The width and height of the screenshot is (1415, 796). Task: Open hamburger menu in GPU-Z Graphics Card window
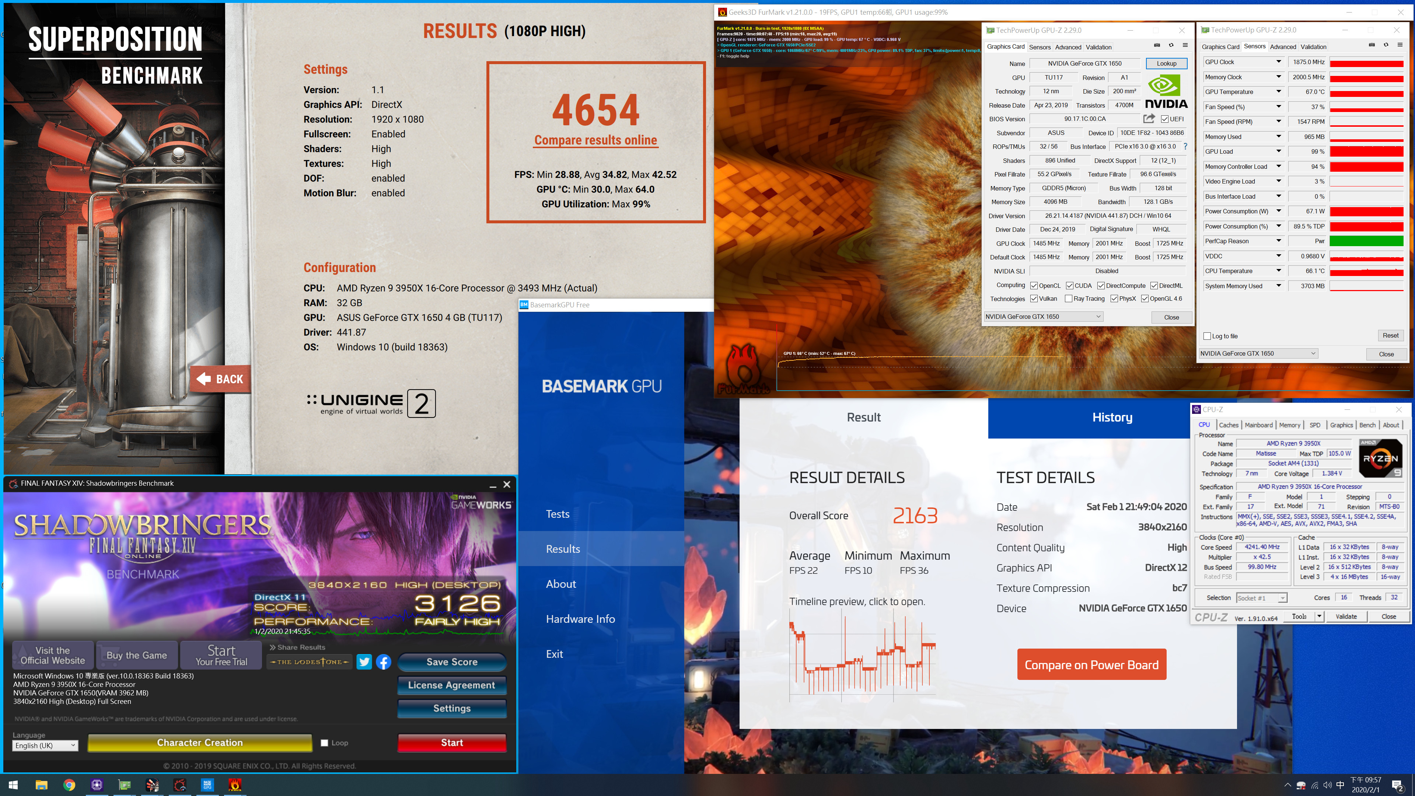(x=1185, y=46)
